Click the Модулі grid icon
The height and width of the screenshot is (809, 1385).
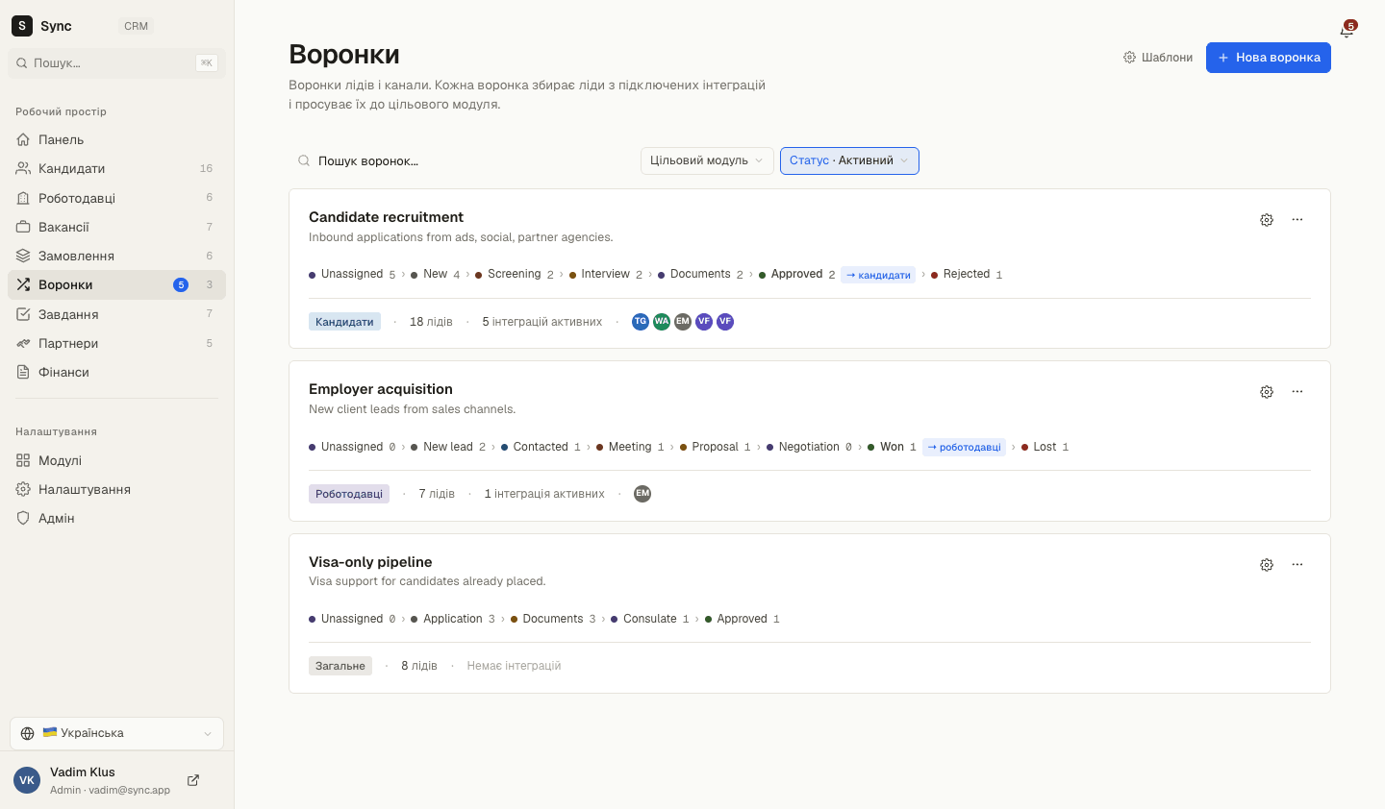pyautogui.click(x=23, y=461)
